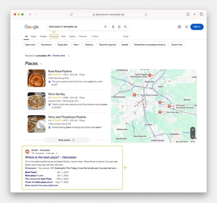The width and height of the screenshot is (217, 203).
Task: Click the Rosa Rosa Pizzeria pizza thumbnail
Action: [x=36, y=78]
